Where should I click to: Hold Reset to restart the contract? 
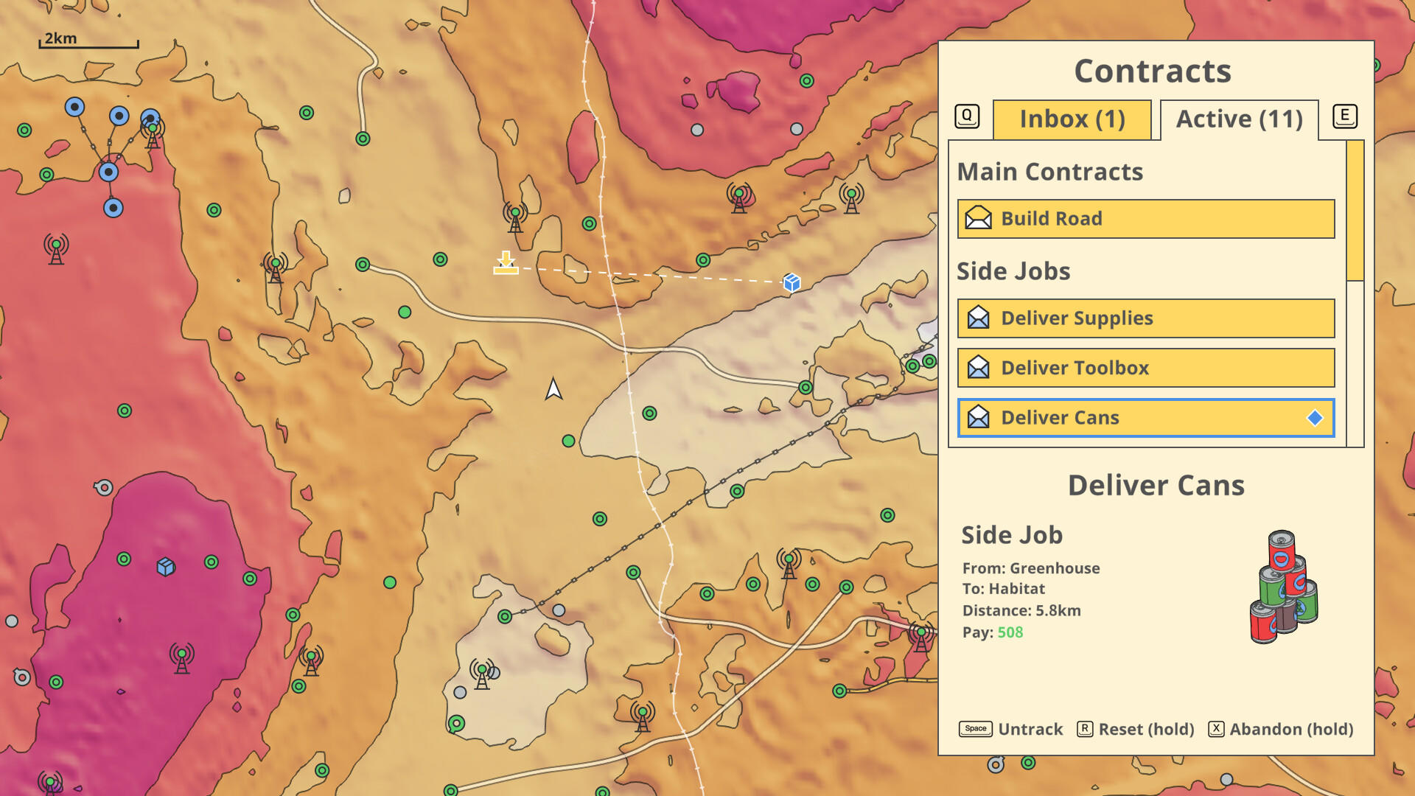tap(1135, 729)
